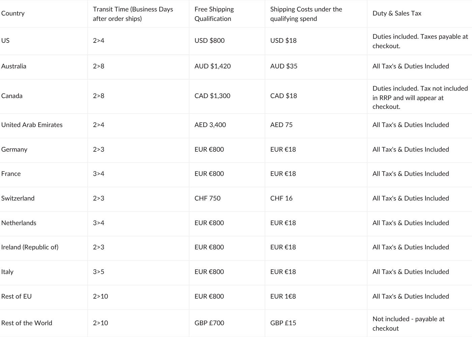Click the Ireland (Republic of) cell
This screenshot has height=337, width=472.
[x=30, y=247]
